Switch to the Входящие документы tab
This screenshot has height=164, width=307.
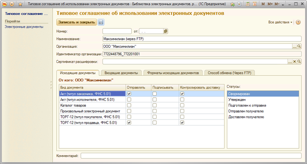(x=121, y=73)
